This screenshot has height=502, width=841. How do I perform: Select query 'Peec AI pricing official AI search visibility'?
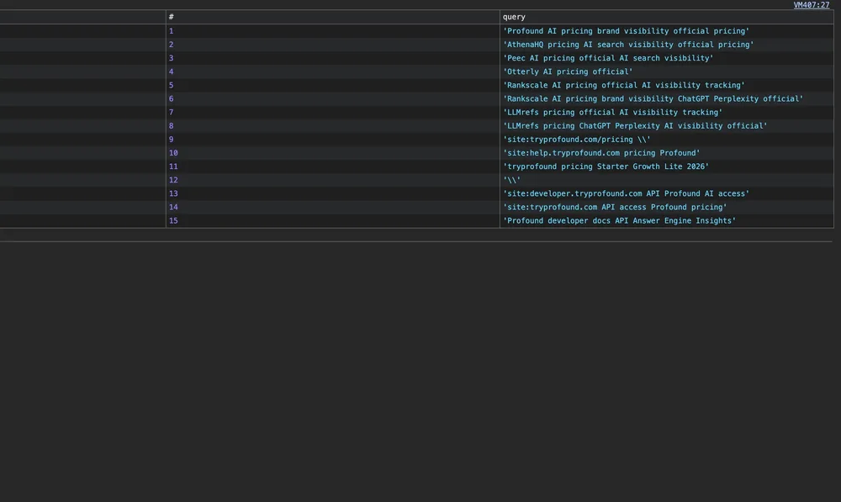click(x=608, y=58)
